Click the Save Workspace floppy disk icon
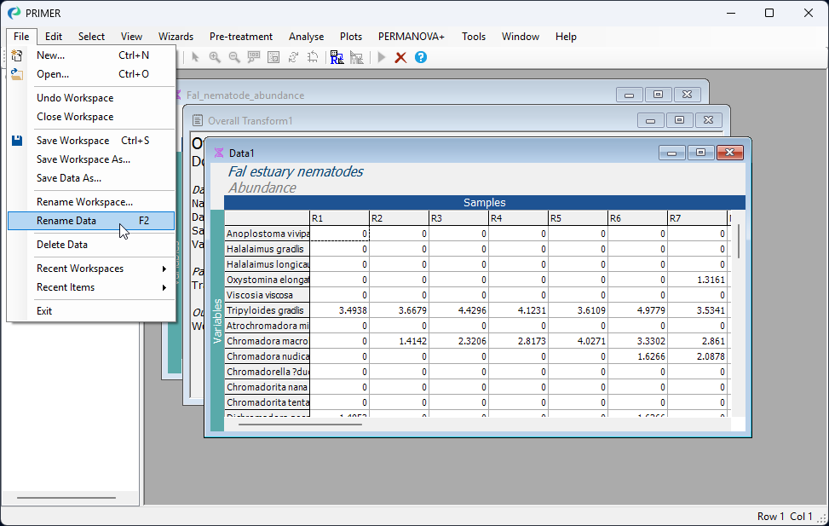 click(17, 141)
